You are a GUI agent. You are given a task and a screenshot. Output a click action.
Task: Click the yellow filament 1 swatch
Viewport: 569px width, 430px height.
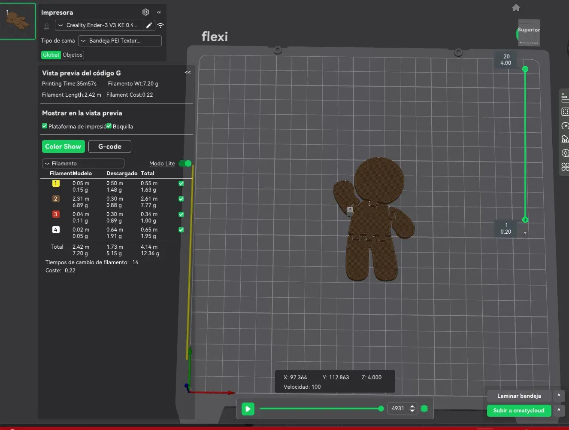(56, 183)
